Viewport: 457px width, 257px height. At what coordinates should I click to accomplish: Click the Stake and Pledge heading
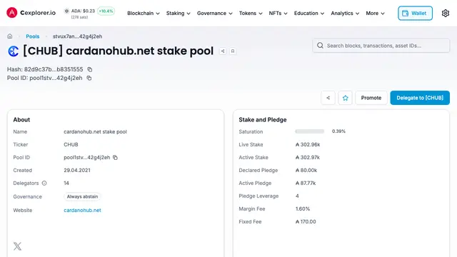click(x=263, y=120)
